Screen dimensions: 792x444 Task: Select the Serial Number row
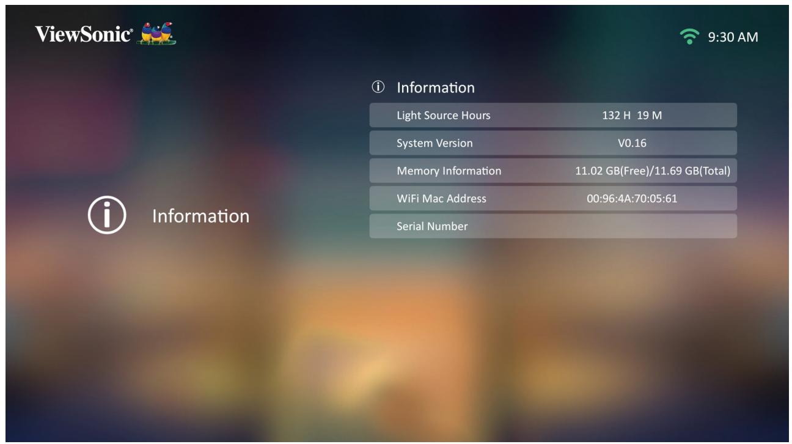pos(553,226)
